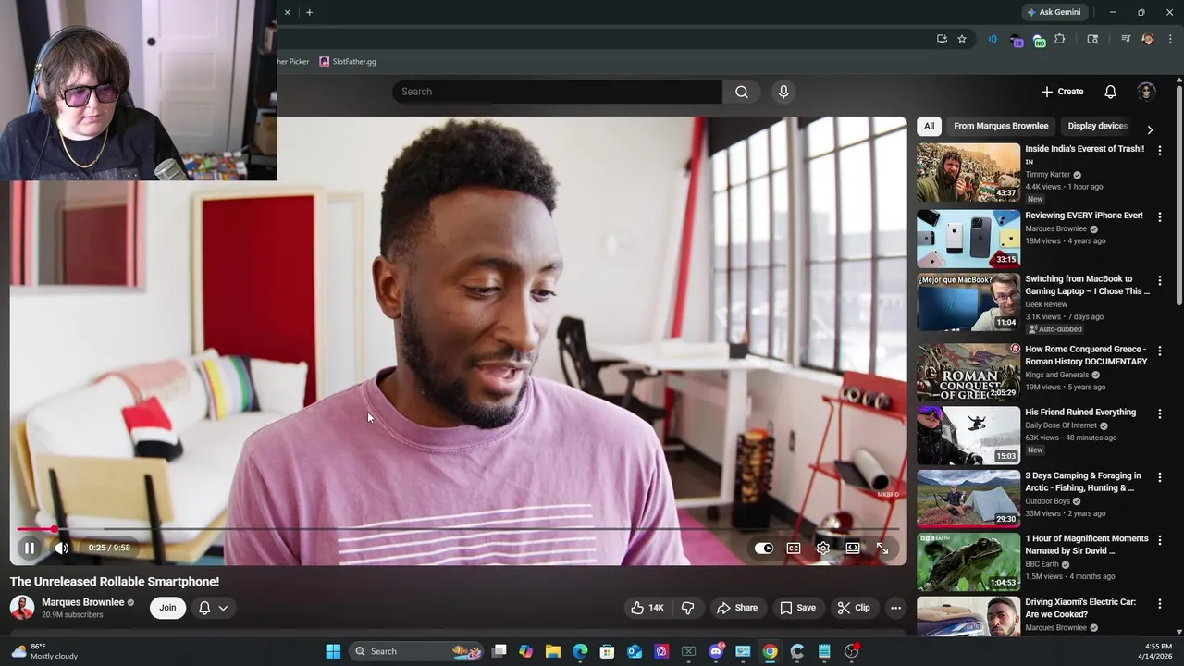The height and width of the screenshot is (666, 1184).
Task: Toggle the autoplay switch
Action: tap(763, 548)
